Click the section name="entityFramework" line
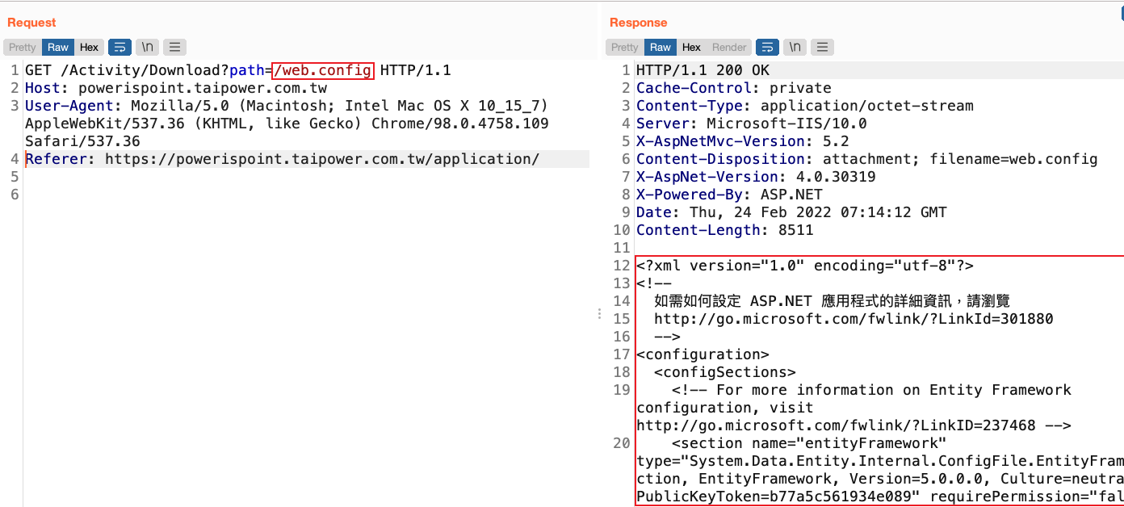The width and height of the screenshot is (1124, 507). pyautogui.click(x=809, y=443)
